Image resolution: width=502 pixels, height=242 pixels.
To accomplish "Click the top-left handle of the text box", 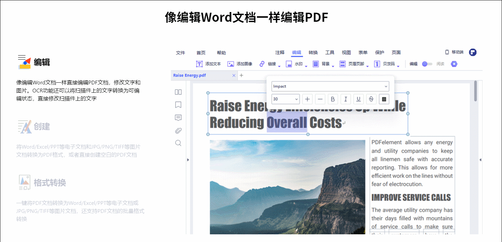I will [208, 93].
